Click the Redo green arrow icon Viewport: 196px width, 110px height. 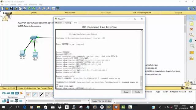pos(33,9)
